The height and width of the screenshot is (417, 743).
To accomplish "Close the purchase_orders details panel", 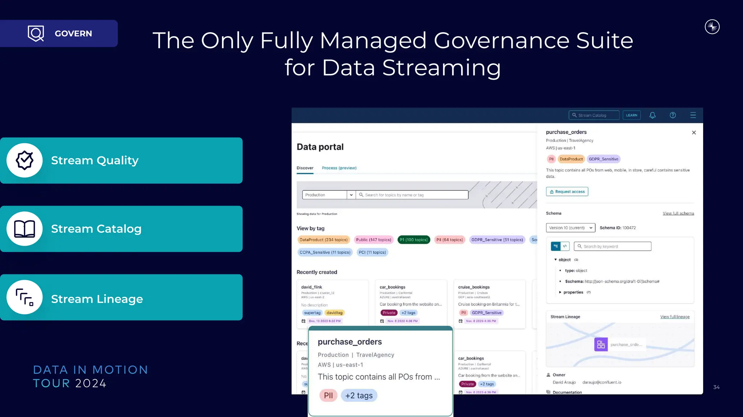I will point(694,132).
